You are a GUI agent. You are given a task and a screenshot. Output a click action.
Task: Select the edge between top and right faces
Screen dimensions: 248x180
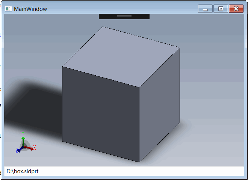pyautogui.click(x=160, y=67)
